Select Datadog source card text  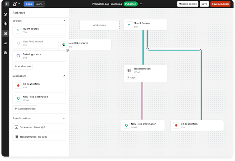(32, 54)
